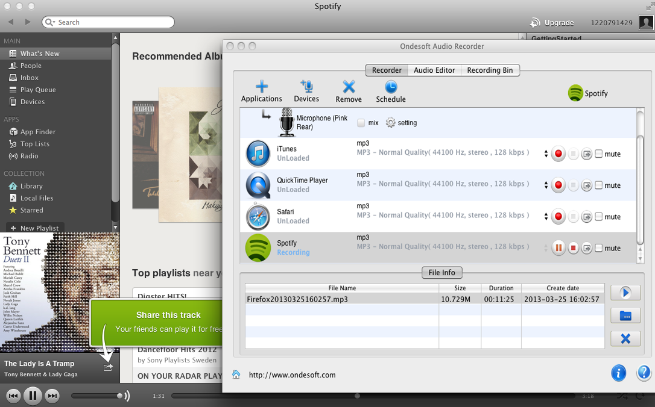This screenshot has height=407, width=655.
Task: Open Ondesoft help question mark
Action: click(644, 373)
